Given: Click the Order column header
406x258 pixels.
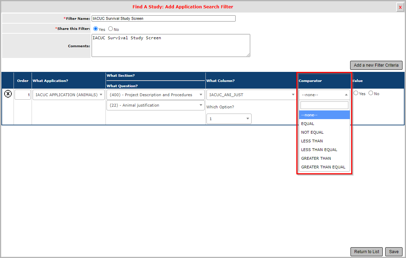Looking at the screenshot, I should (x=23, y=81).
